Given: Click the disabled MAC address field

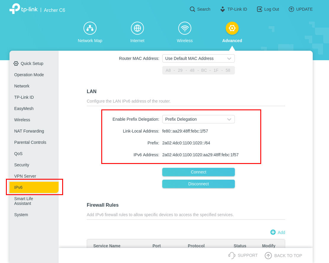Looking at the screenshot, I should coord(198,70).
